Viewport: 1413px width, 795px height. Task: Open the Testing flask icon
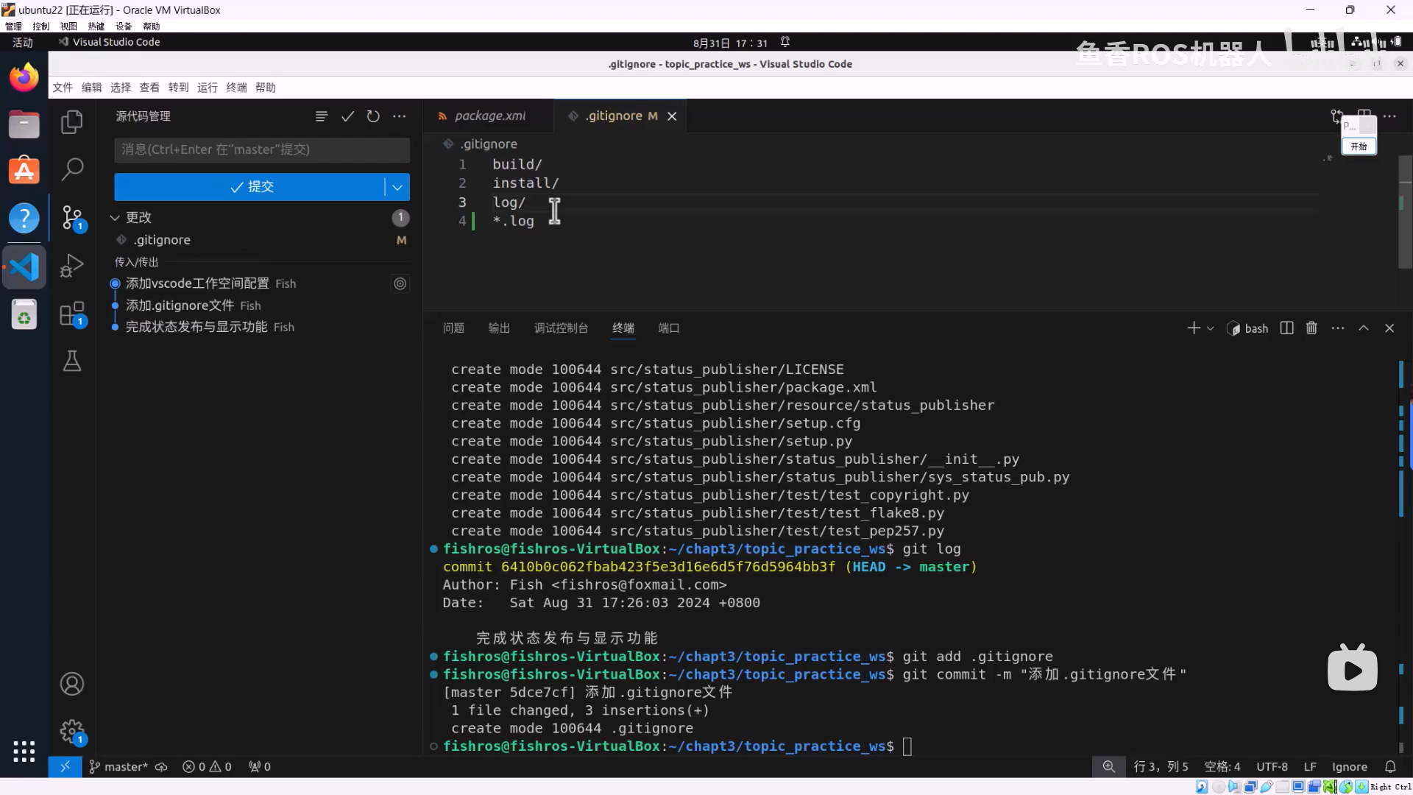(71, 361)
